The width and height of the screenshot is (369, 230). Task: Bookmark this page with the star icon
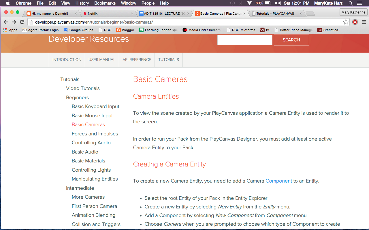(x=346, y=22)
